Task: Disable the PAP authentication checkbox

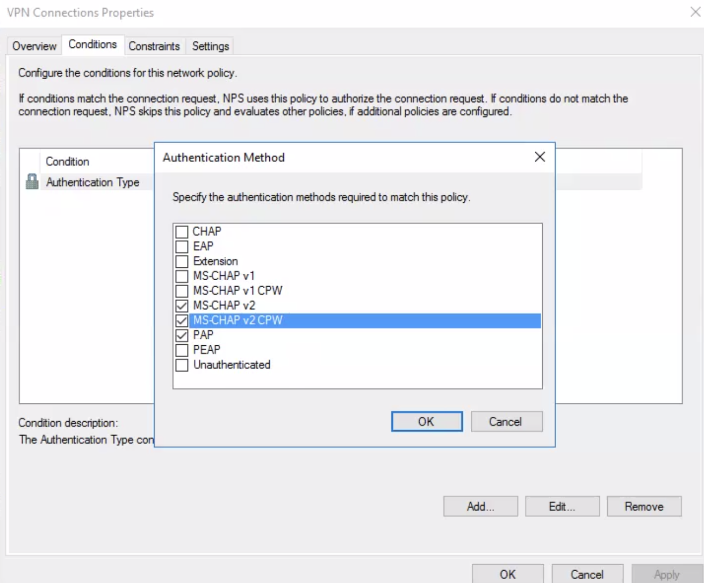Action: [x=182, y=335]
